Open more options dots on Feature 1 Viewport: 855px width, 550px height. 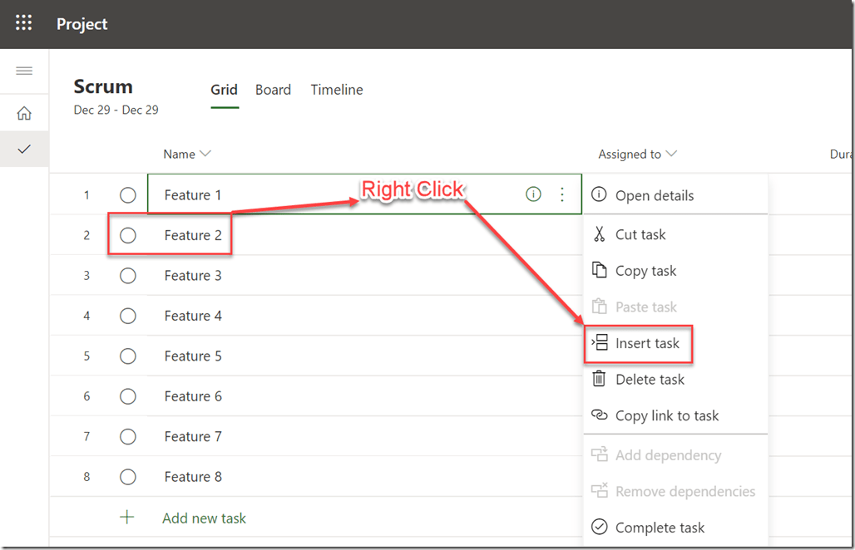coord(562,194)
